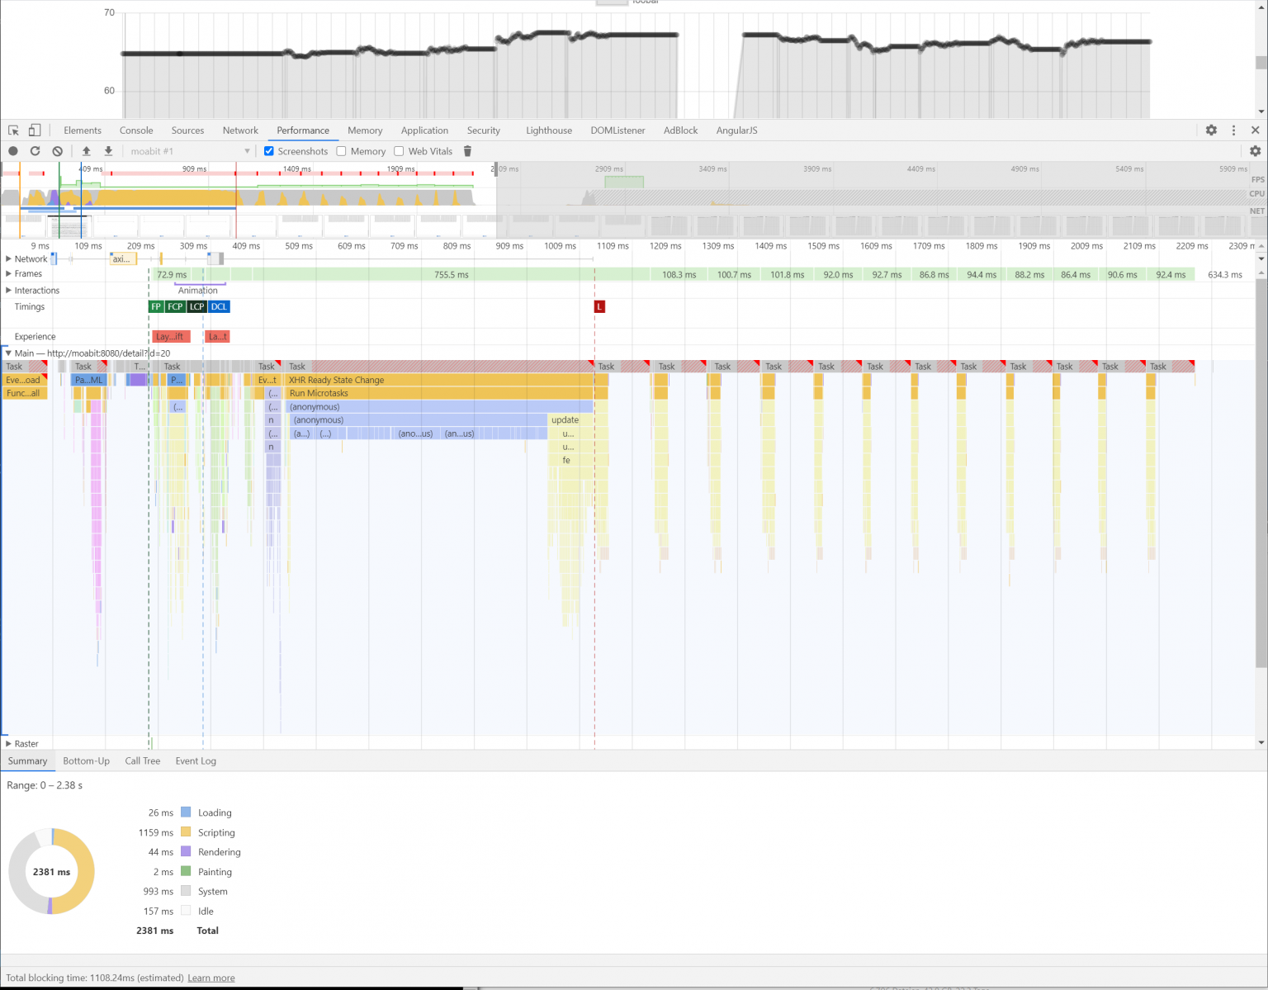The height and width of the screenshot is (990, 1268).
Task: Open capture settings via the gear icon
Action: (1255, 151)
